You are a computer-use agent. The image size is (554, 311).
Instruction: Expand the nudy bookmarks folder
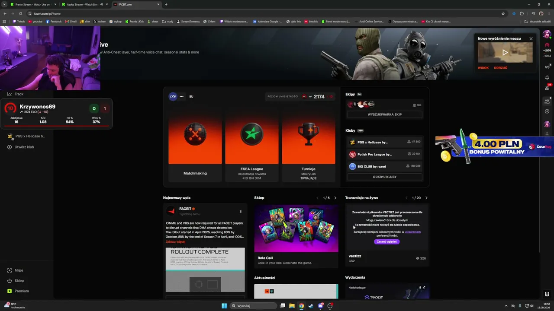(167, 21)
